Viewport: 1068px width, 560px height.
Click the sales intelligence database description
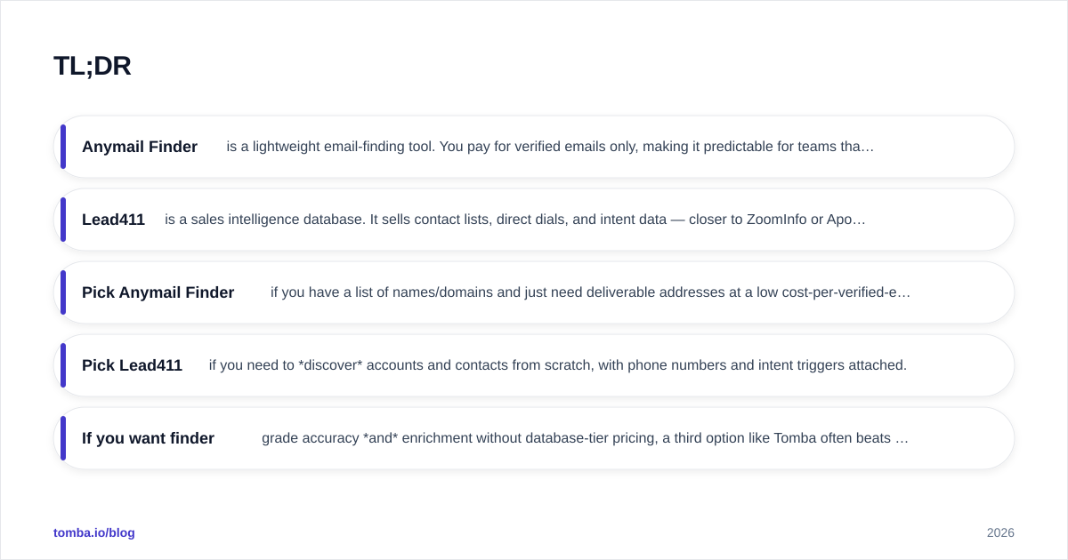coord(515,220)
